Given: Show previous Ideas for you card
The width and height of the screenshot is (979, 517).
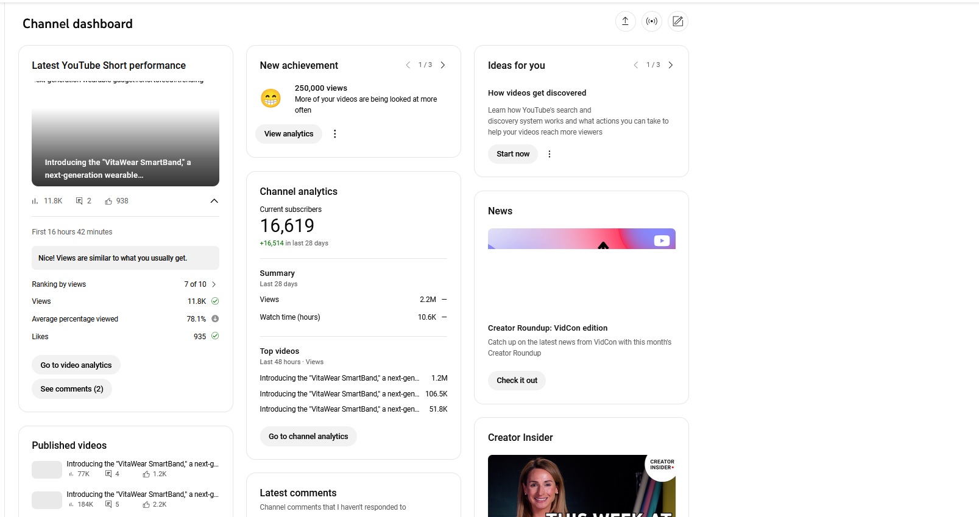Looking at the screenshot, I should (636, 65).
